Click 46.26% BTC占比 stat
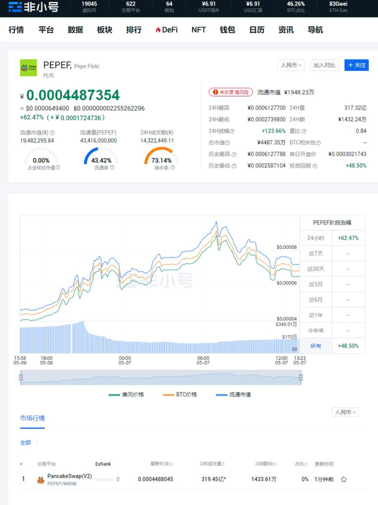The height and width of the screenshot is (505, 378). [x=296, y=7]
